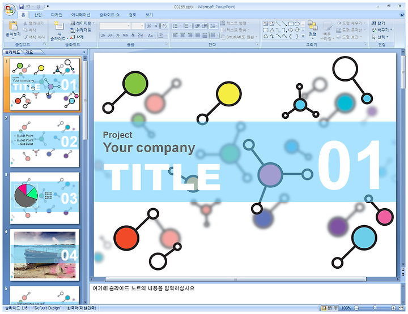Screen dimensions: 408x314
Task: Switch to the 개요 (Outline) pane tab
Action: tap(29, 52)
